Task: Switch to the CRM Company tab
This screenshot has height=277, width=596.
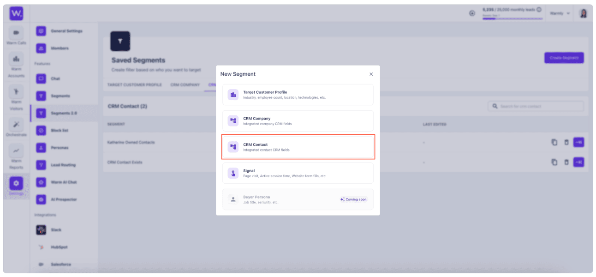Action: (x=185, y=85)
